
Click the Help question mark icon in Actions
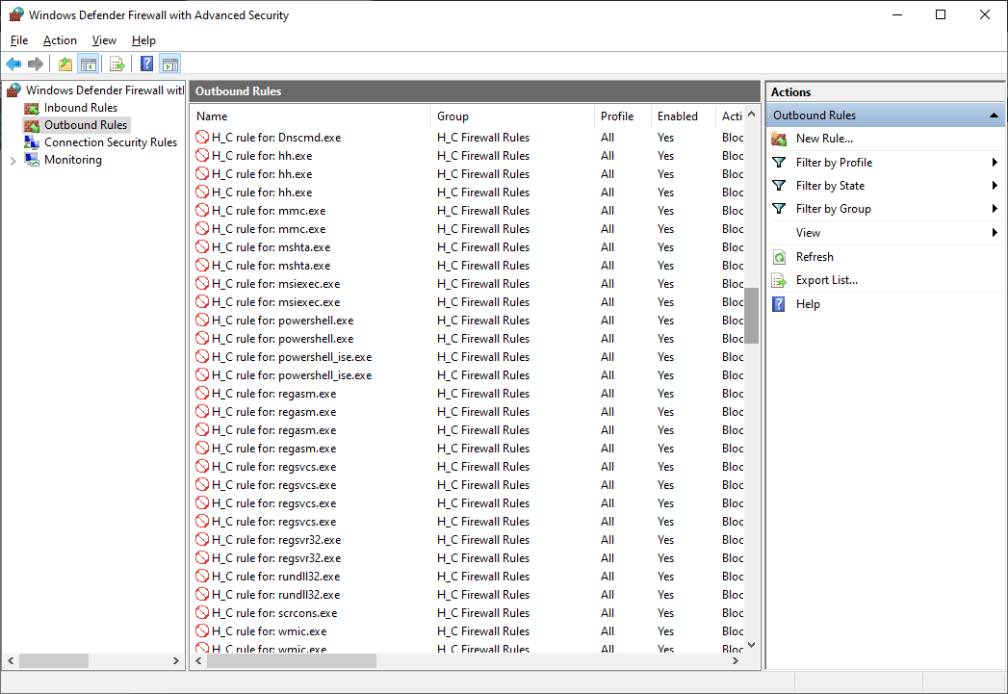point(779,304)
